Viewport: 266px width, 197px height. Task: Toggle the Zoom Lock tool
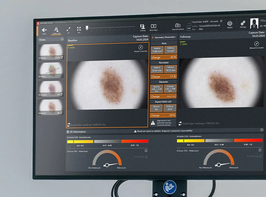tap(56, 31)
